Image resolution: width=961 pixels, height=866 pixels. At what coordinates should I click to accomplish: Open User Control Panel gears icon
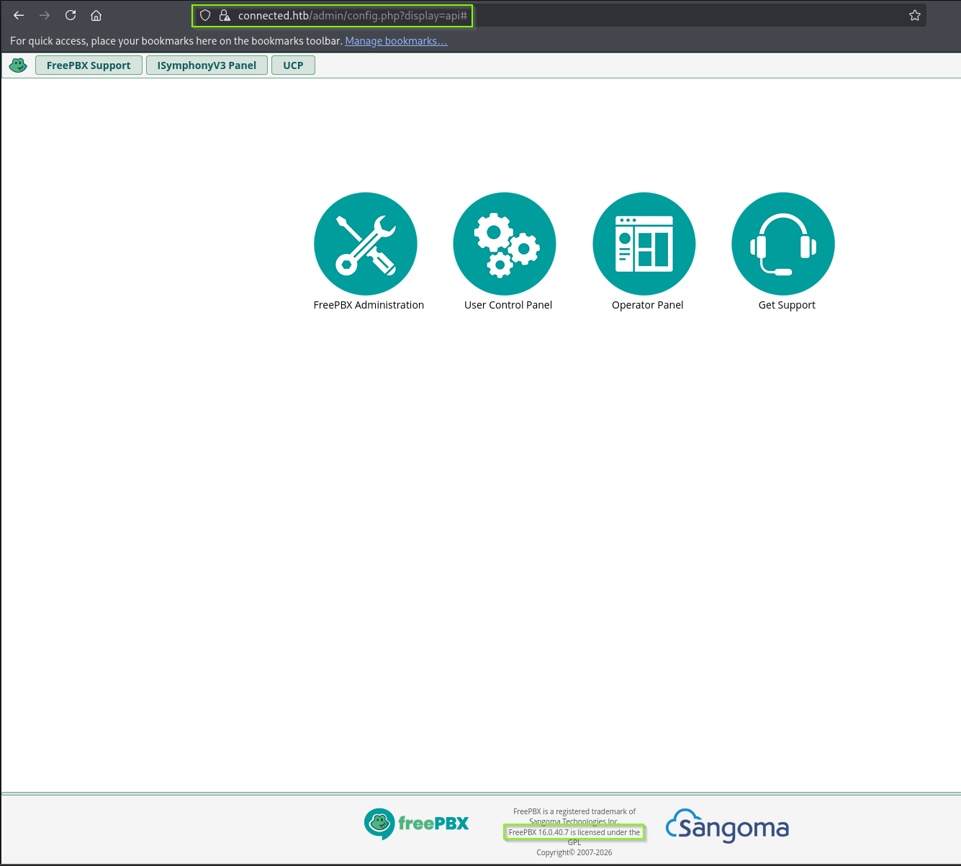pos(505,244)
